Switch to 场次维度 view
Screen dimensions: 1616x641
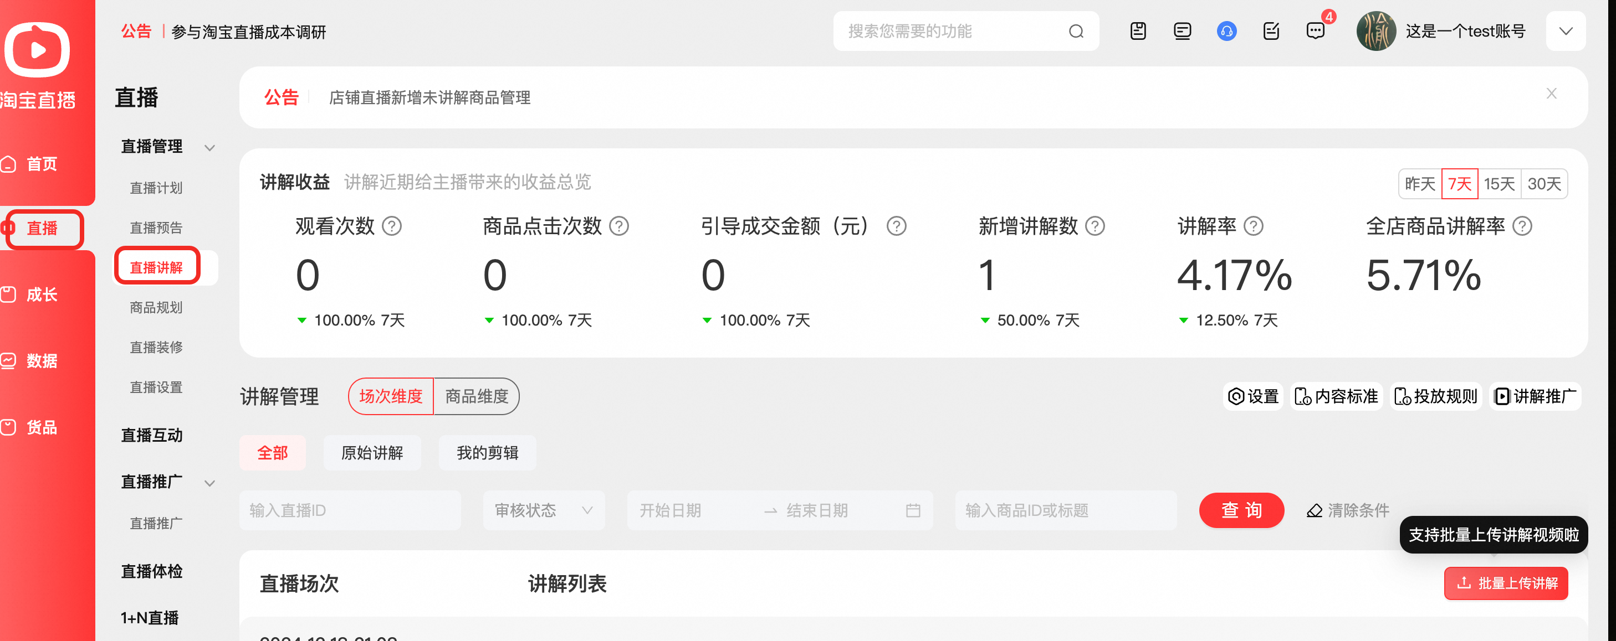pos(390,396)
